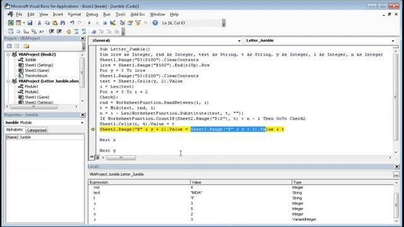Click the Comment Block icon
The height and width of the screenshot is (227, 404).
[76, 32]
